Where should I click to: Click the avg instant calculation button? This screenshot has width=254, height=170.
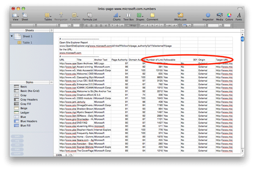[17, 141]
